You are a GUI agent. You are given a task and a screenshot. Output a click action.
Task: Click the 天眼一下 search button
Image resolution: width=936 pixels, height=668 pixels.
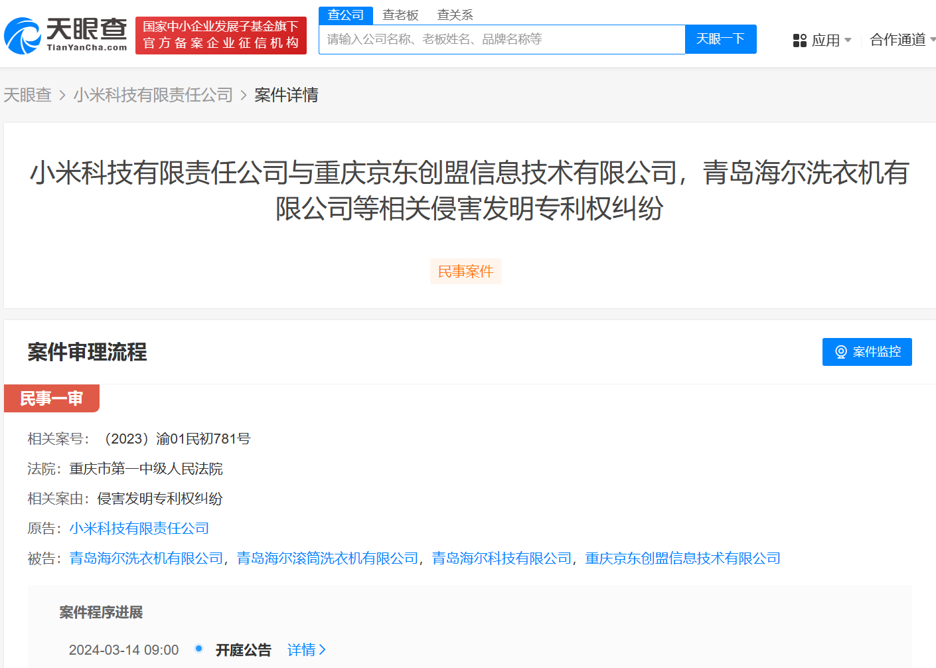point(720,39)
